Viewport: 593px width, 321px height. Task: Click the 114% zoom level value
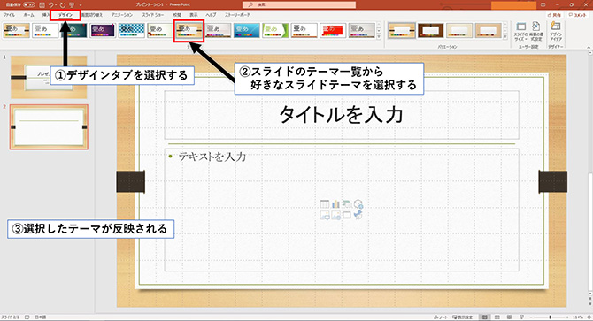point(577,317)
